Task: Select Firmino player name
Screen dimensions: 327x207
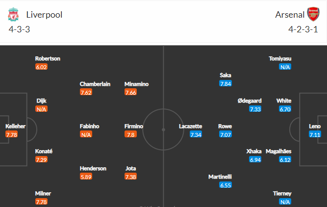Action: click(134, 126)
